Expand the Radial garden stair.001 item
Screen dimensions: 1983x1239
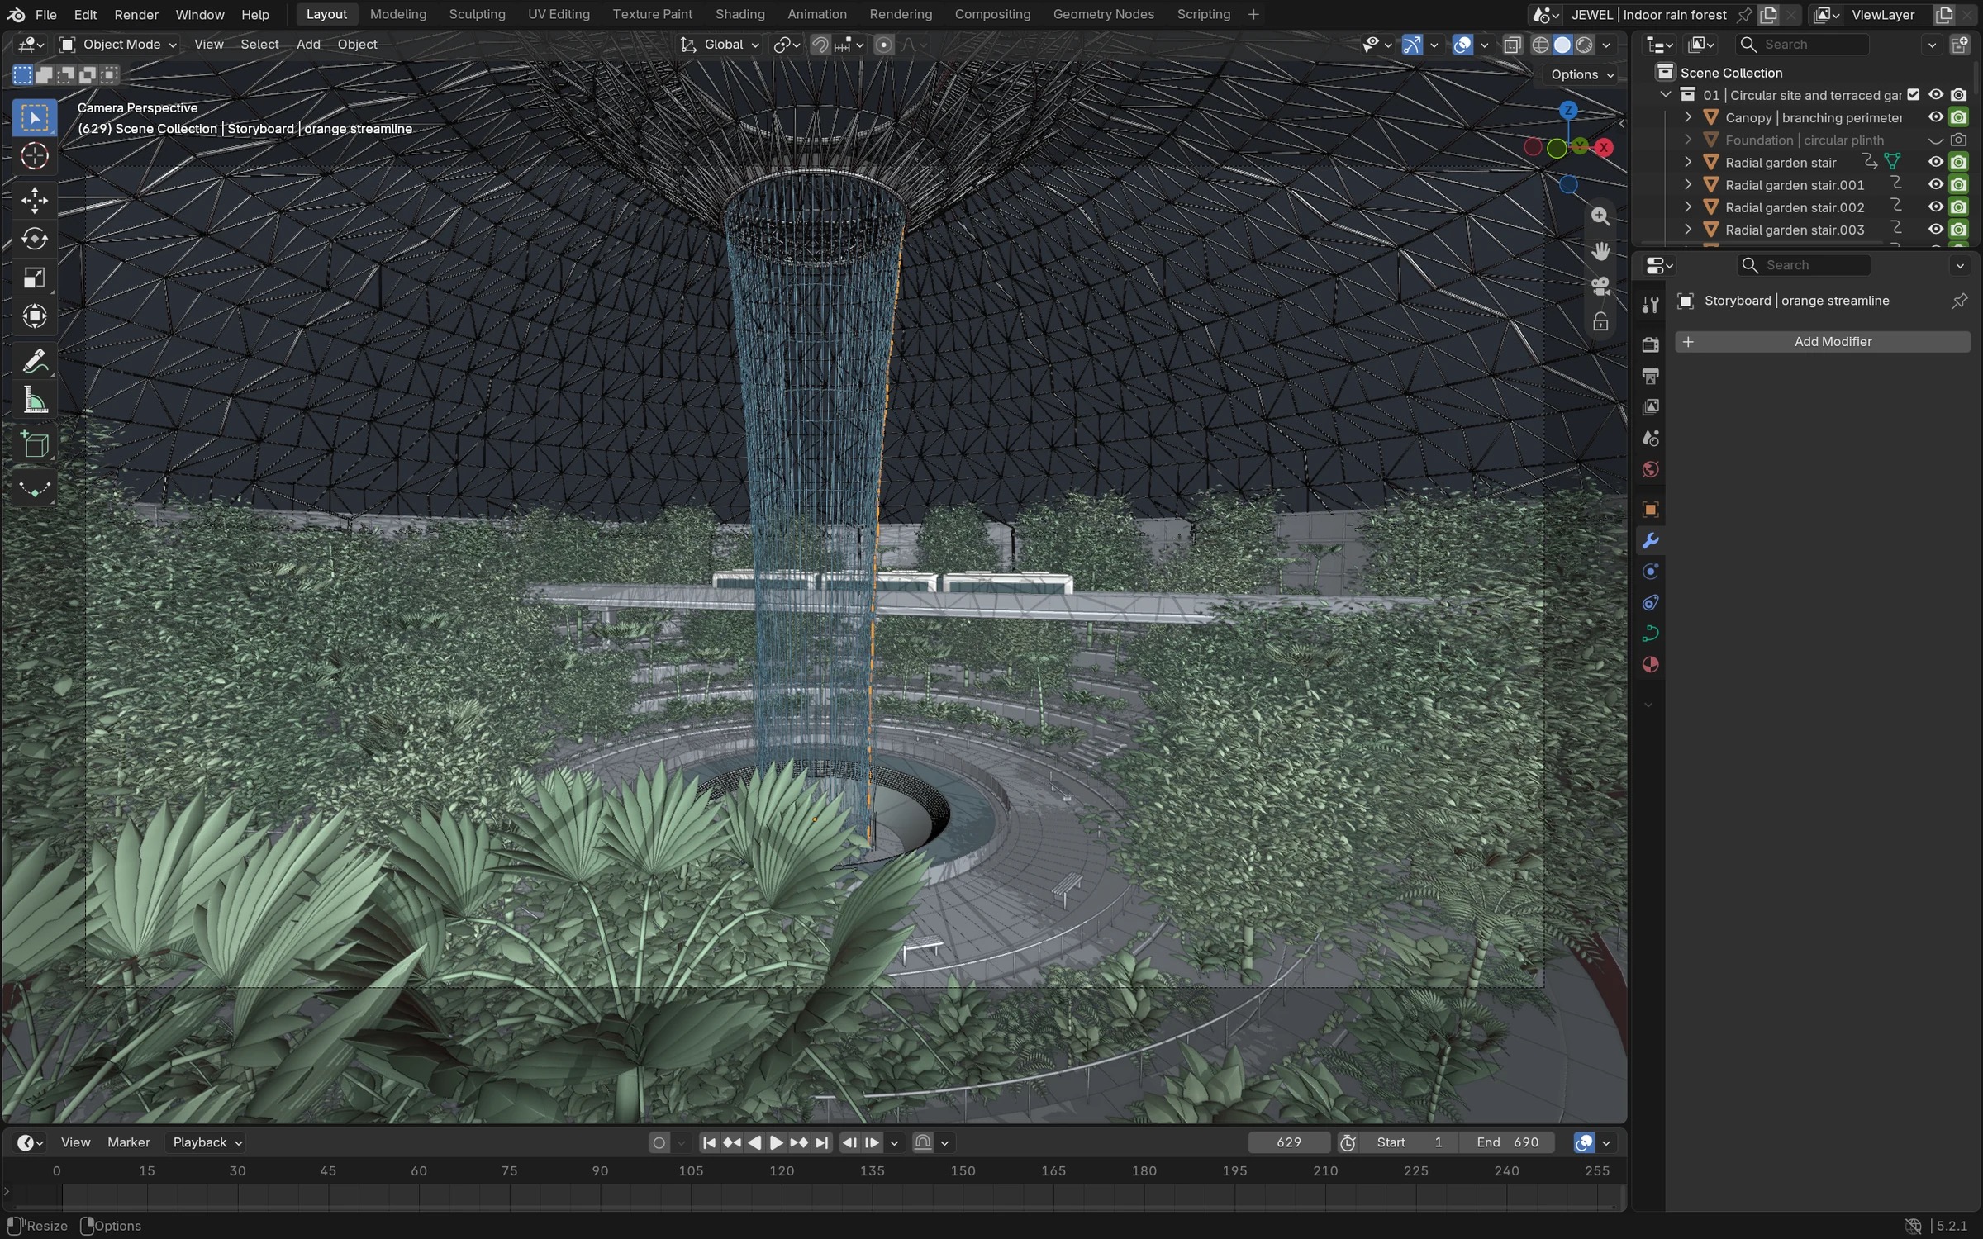[1688, 184]
